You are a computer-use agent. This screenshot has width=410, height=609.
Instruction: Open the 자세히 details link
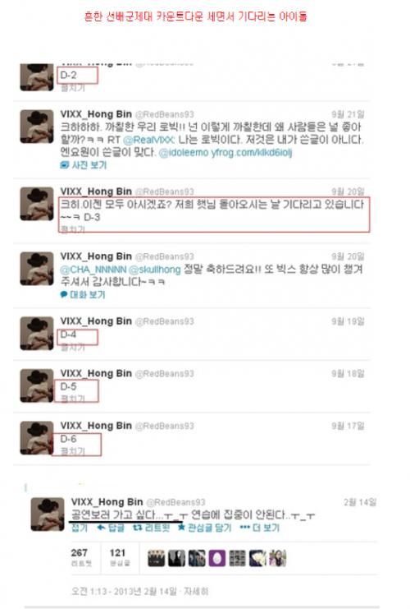coord(196,591)
